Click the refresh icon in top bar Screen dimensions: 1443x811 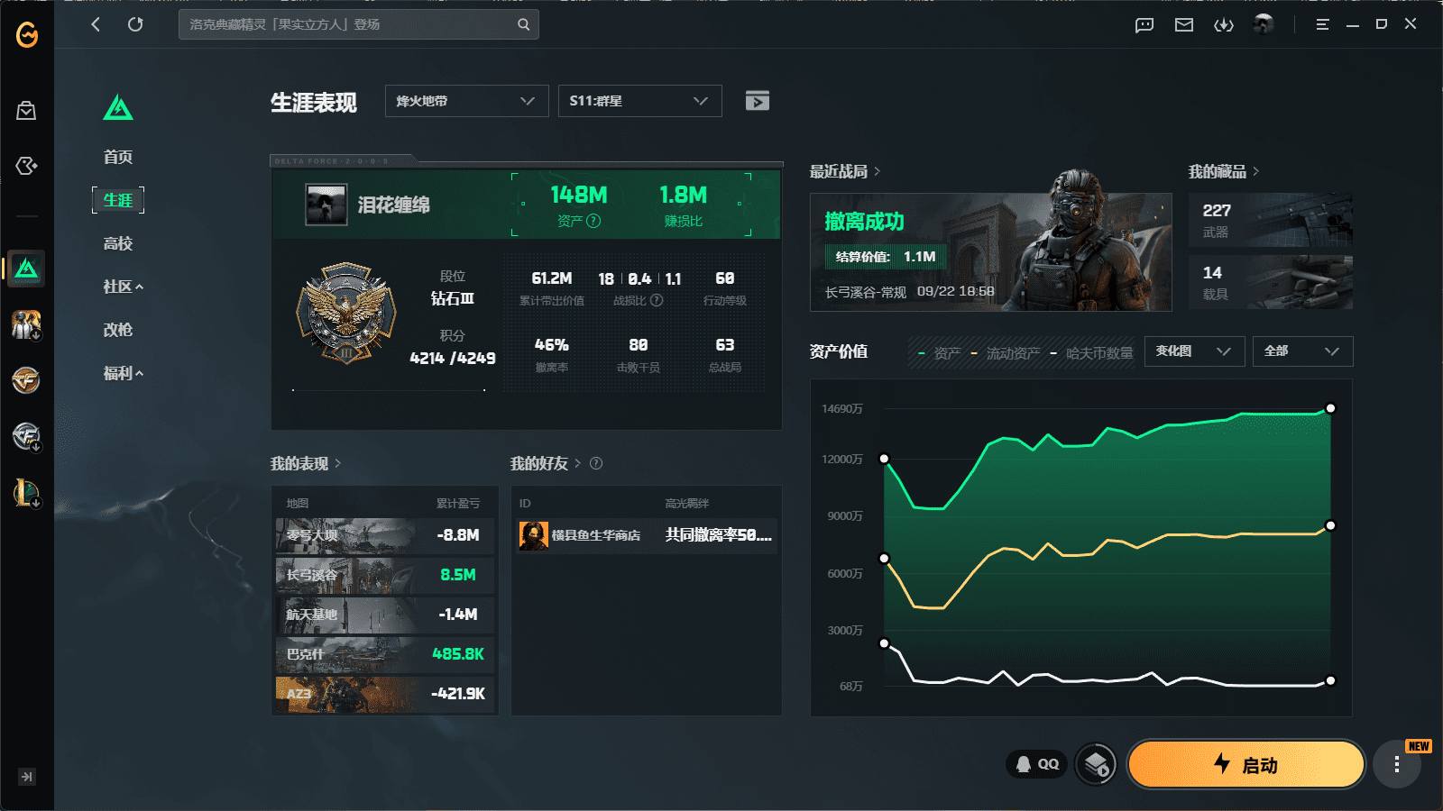(x=135, y=24)
